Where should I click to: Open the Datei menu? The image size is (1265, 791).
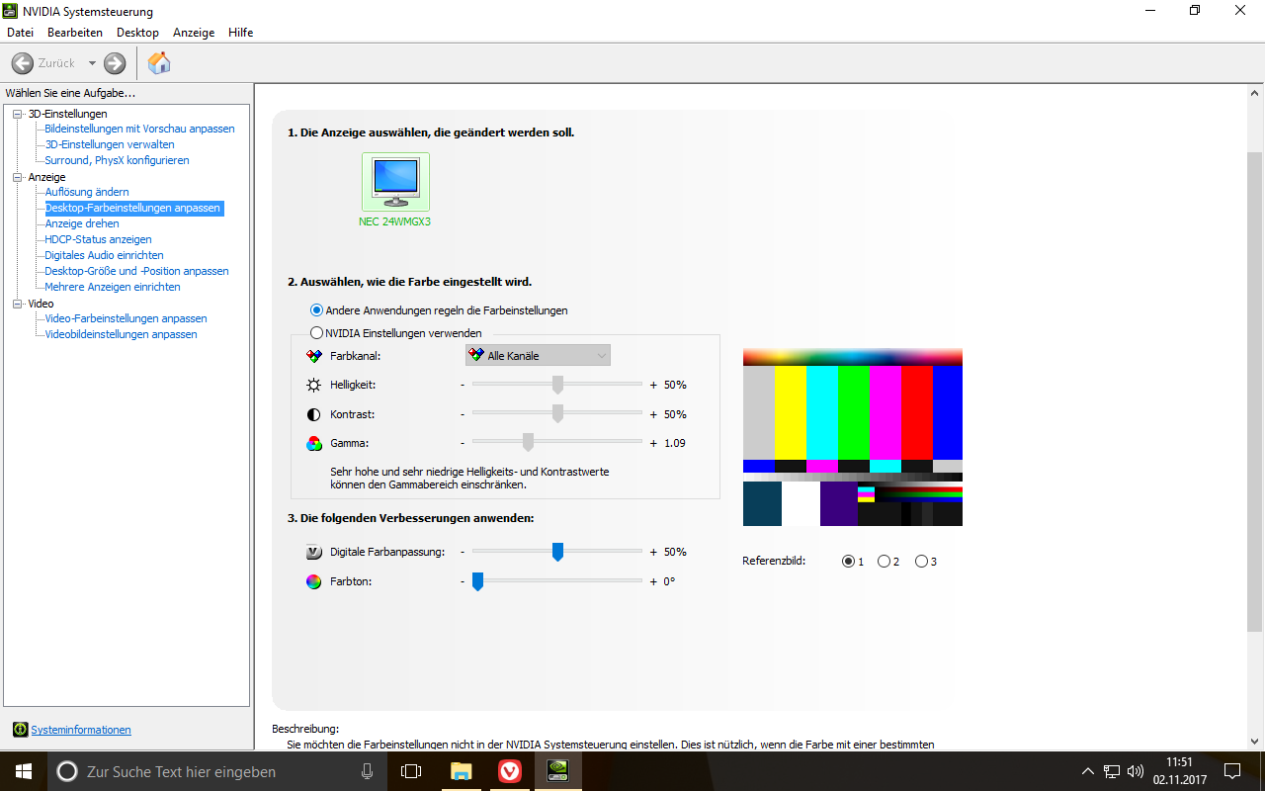(x=20, y=33)
